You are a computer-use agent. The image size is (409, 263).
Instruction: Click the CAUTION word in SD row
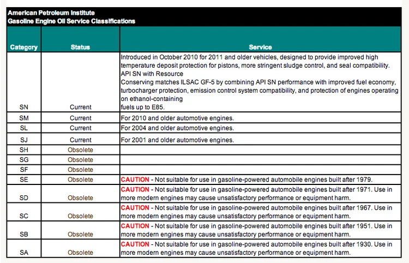coord(135,189)
